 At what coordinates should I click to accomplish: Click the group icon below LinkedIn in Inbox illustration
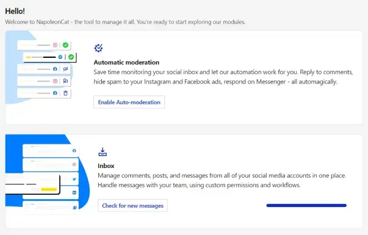click(74, 208)
